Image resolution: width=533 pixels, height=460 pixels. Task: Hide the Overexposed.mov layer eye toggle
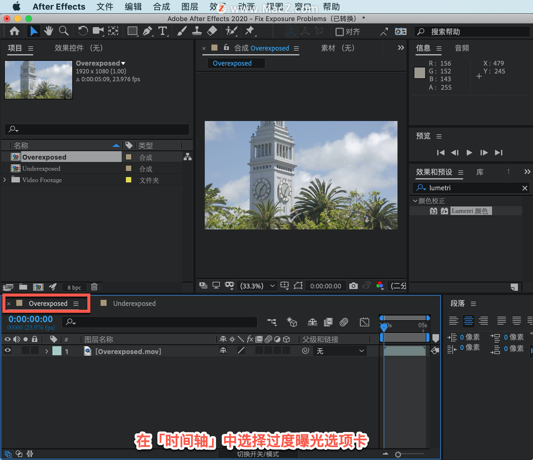click(x=8, y=350)
